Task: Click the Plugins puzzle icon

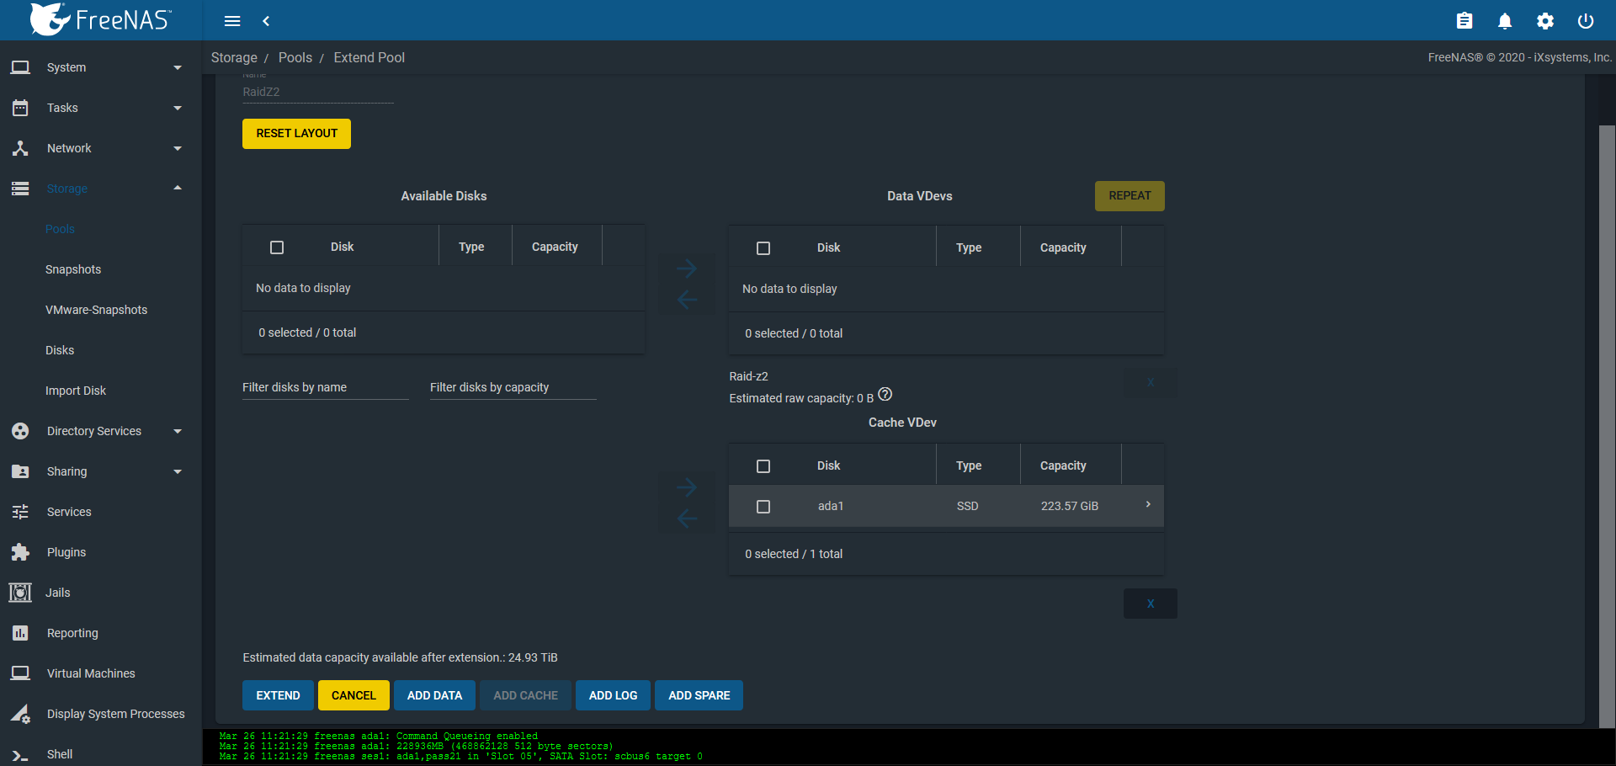Action: pyautogui.click(x=20, y=552)
